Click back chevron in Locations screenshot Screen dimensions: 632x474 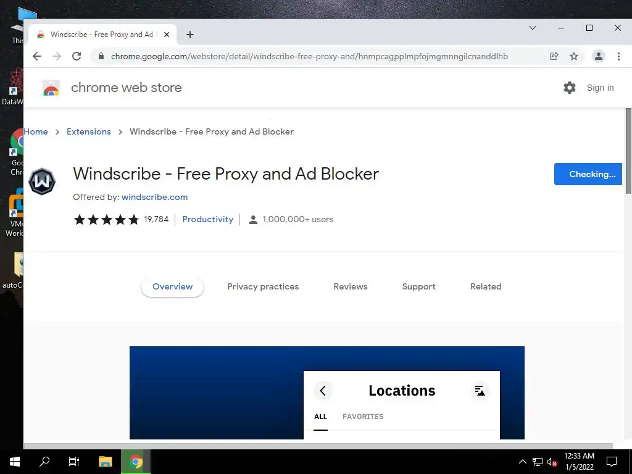(x=323, y=391)
